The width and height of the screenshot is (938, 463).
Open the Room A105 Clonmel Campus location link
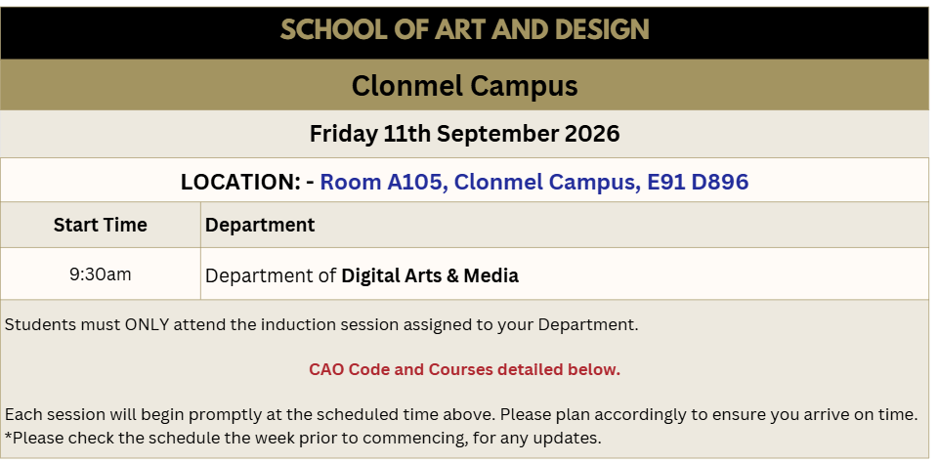point(534,182)
